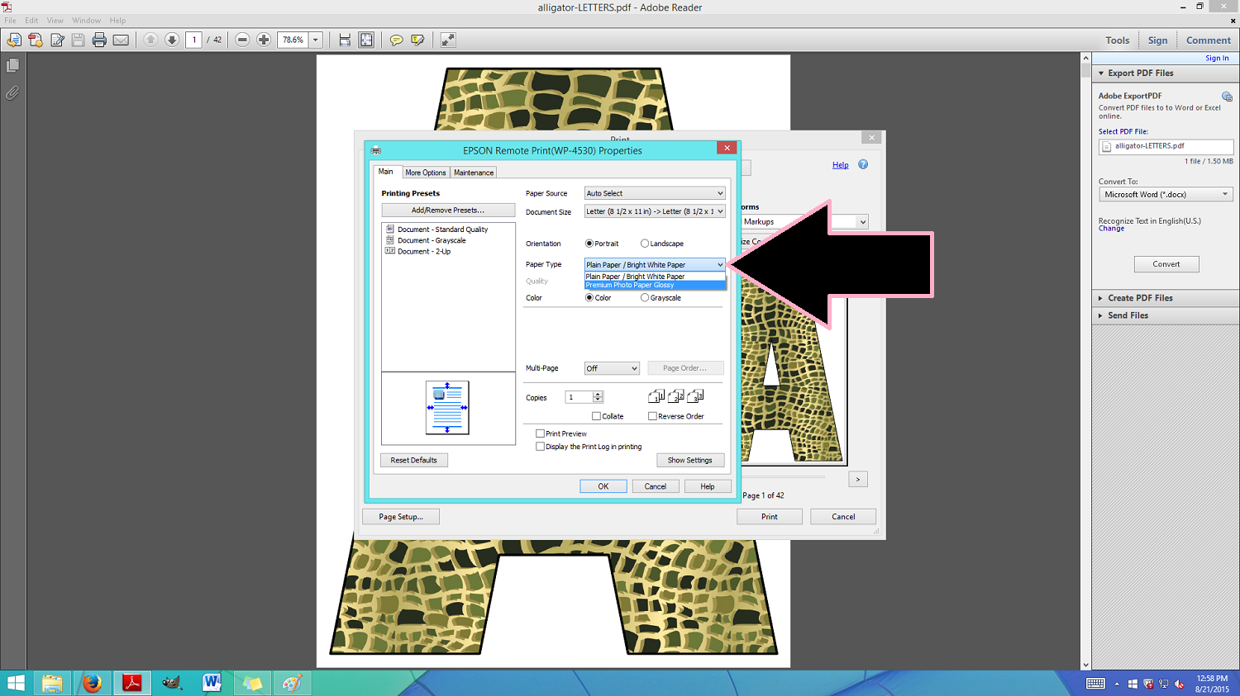
Task: Click the highlight text tool icon
Action: pos(418,40)
